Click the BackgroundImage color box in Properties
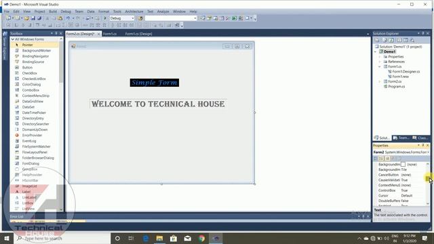 coord(403,165)
